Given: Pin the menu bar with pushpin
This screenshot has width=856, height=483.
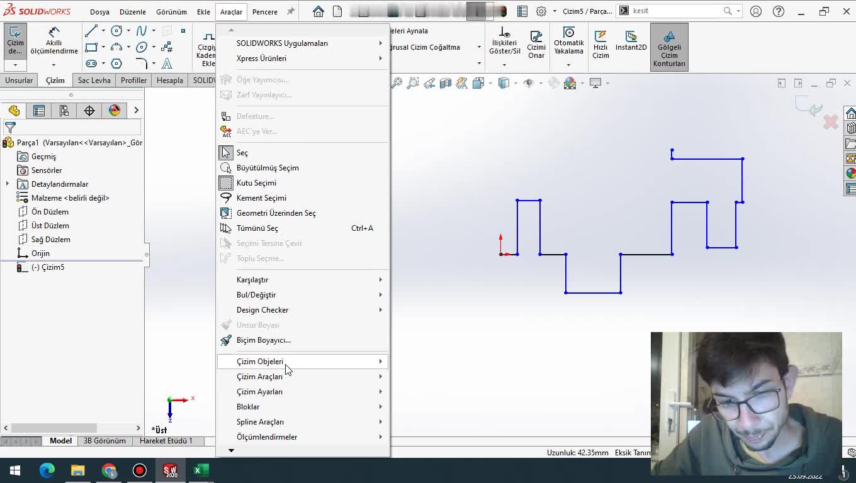Looking at the screenshot, I should tap(290, 11).
